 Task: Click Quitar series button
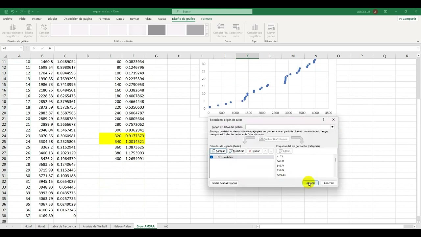click(x=254, y=151)
